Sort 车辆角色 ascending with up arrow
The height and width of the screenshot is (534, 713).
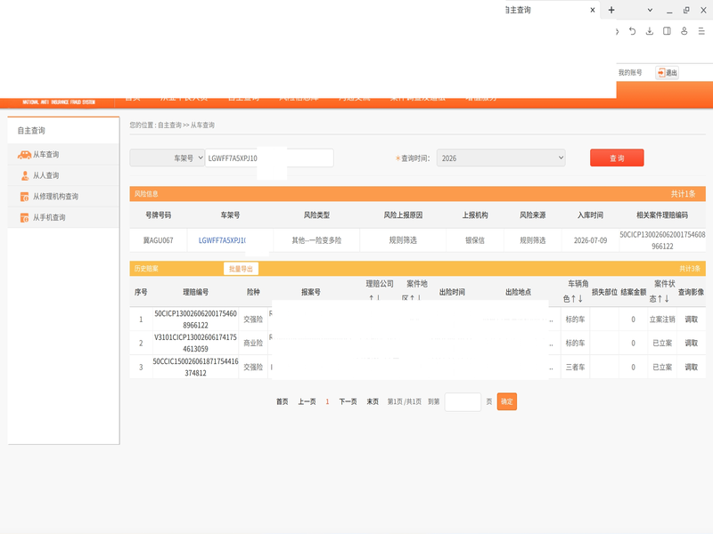pos(573,299)
